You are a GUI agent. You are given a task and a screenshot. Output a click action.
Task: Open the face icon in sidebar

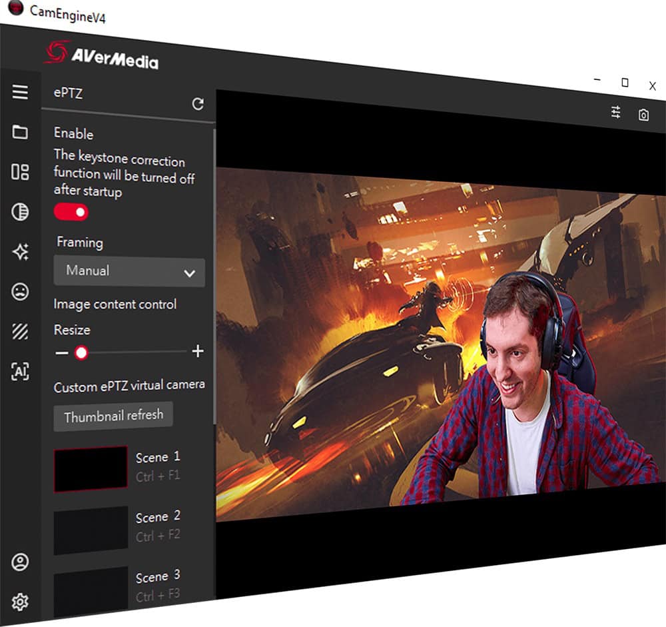click(21, 292)
